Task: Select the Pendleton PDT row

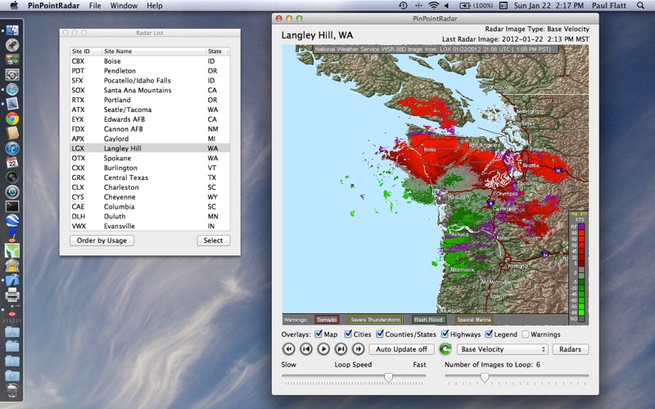Action: pos(150,70)
